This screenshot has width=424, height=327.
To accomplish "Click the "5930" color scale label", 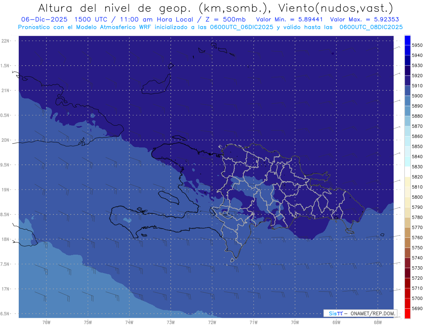I will coord(417,66).
